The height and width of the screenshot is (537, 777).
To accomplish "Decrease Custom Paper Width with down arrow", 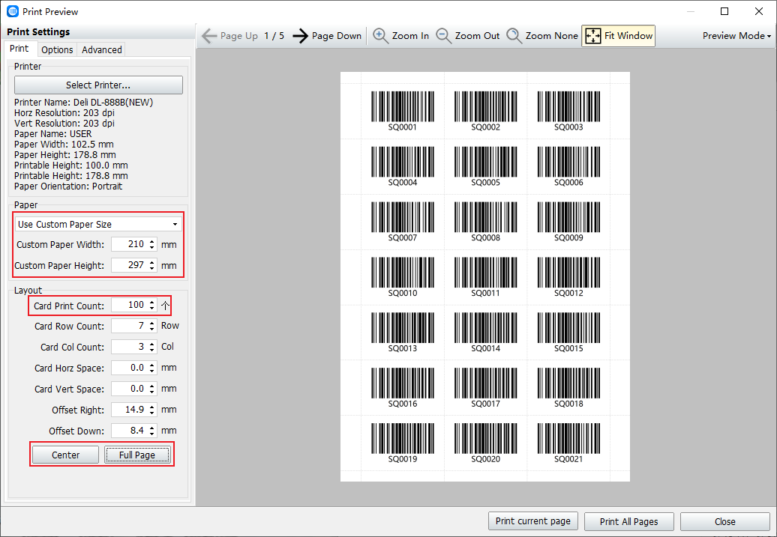I will 152,247.
